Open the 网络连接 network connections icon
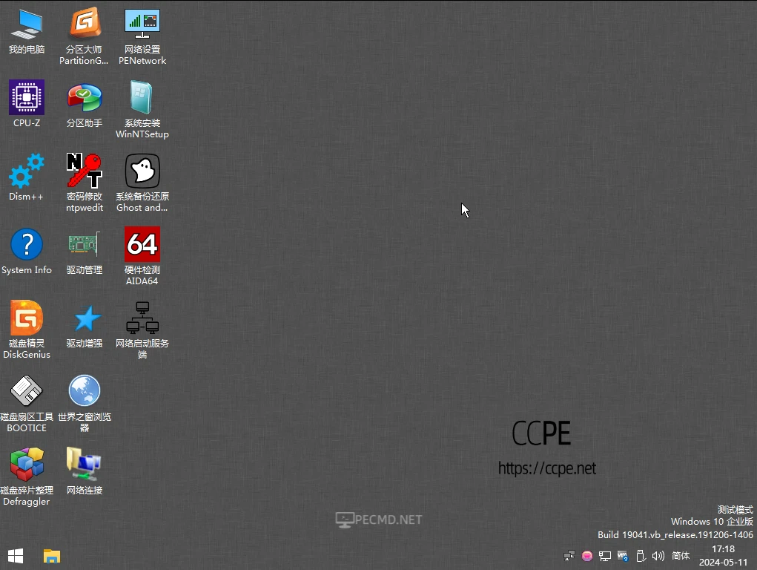The height and width of the screenshot is (570, 757). [85, 471]
